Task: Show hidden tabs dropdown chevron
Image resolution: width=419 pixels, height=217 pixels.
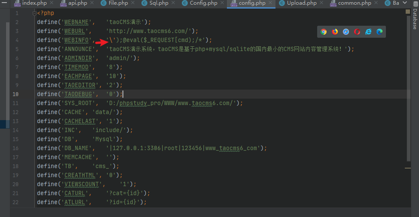Action: click(405, 3)
